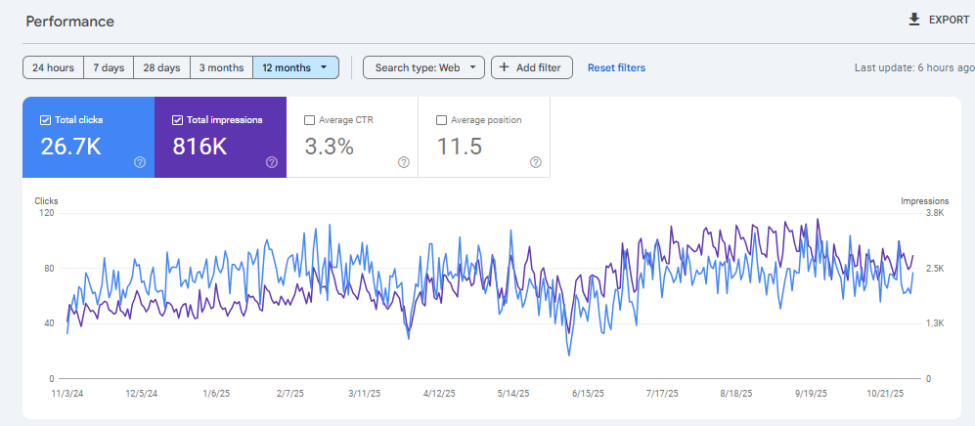Uncheck the Total impressions checkbox
This screenshot has width=975, height=426.
tap(177, 120)
